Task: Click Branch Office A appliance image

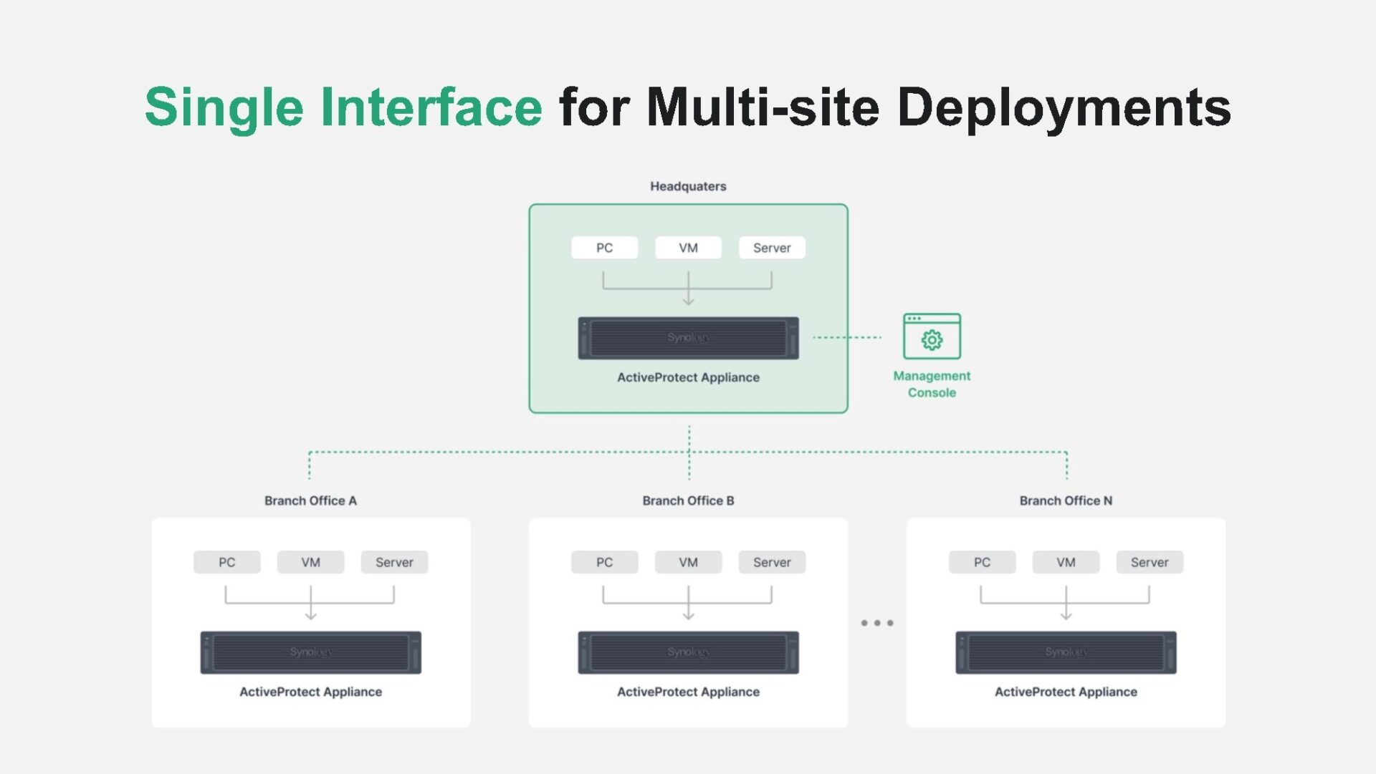Action: pos(310,652)
